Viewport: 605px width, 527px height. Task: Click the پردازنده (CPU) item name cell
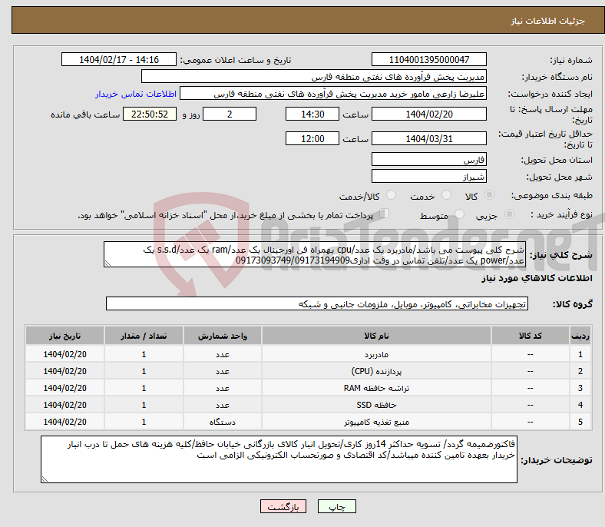(x=376, y=371)
